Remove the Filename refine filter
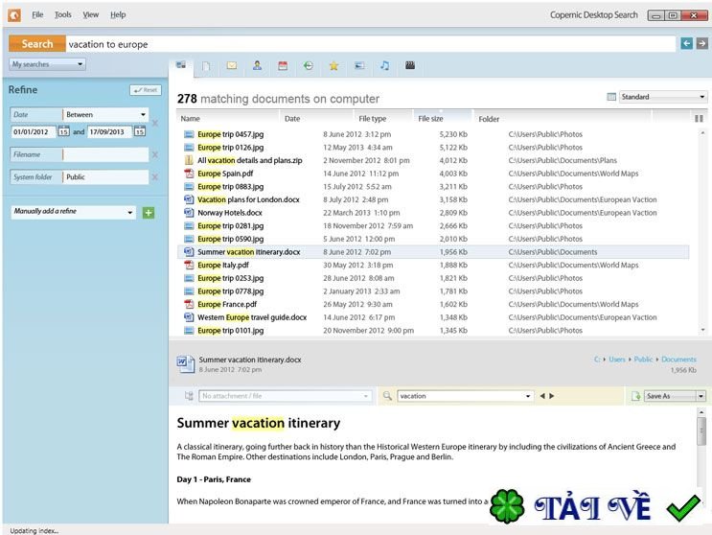The image size is (712, 535). (x=155, y=154)
